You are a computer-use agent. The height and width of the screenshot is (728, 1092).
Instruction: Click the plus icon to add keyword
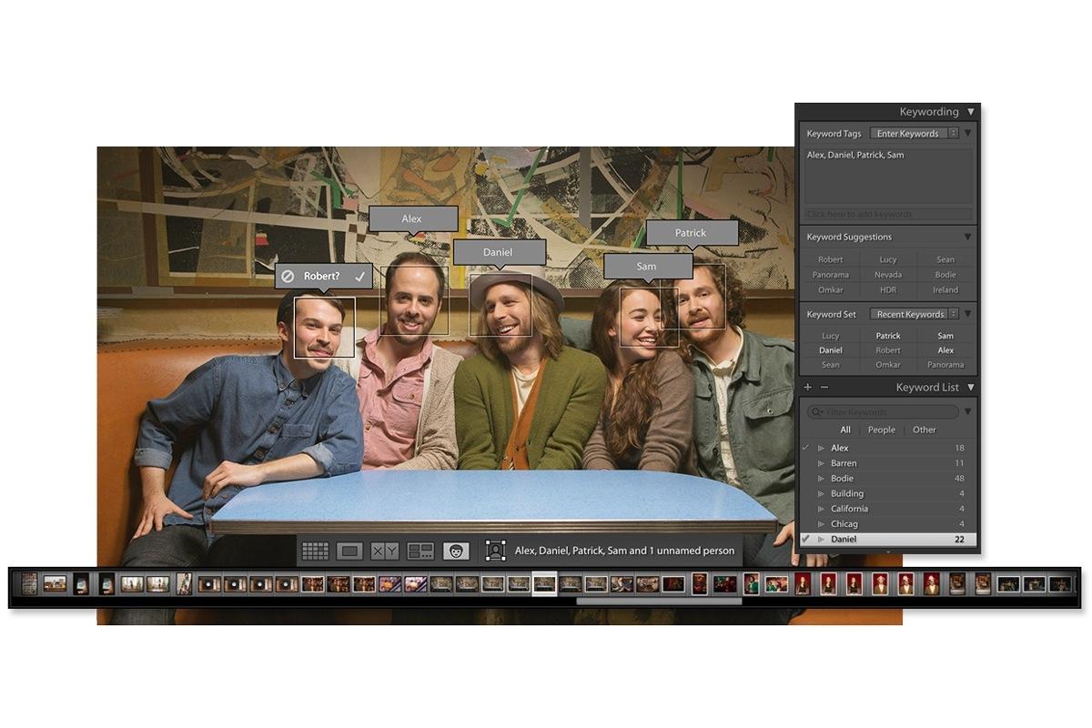point(807,387)
